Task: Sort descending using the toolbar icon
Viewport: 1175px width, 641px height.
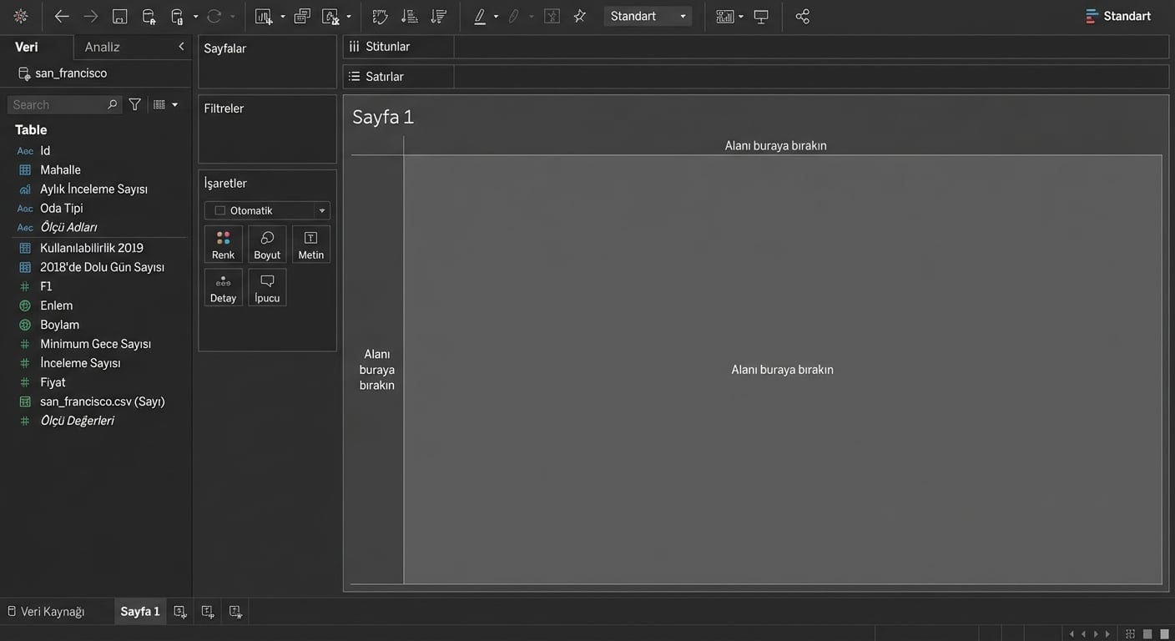Action: point(438,17)
